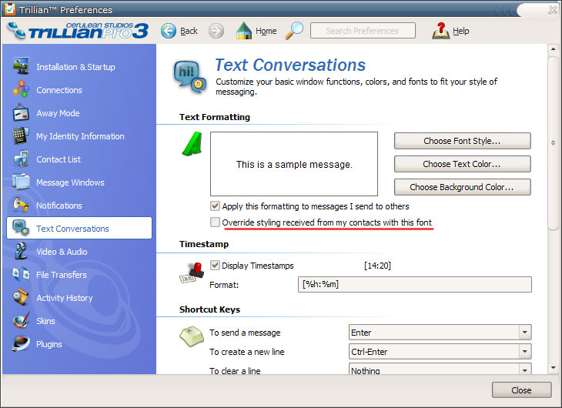
Task: Click the Trillian Pro 3 logo
Action: point(78,31)
